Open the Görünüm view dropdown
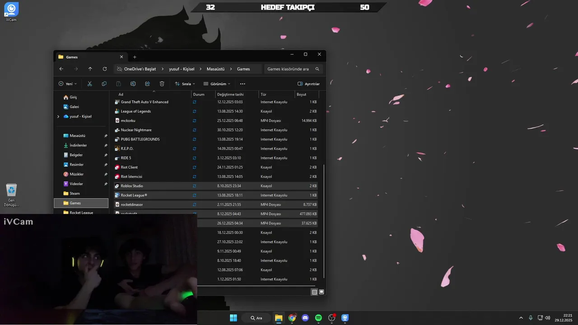 coord(217,84)
